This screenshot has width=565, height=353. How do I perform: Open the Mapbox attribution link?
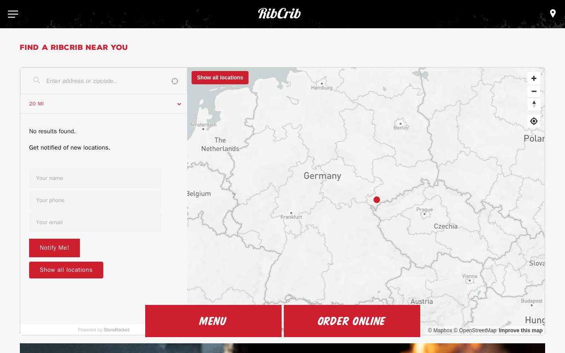(440, 330)
